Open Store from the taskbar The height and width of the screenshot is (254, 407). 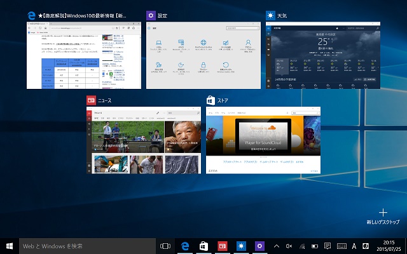(x=203, y=246)
